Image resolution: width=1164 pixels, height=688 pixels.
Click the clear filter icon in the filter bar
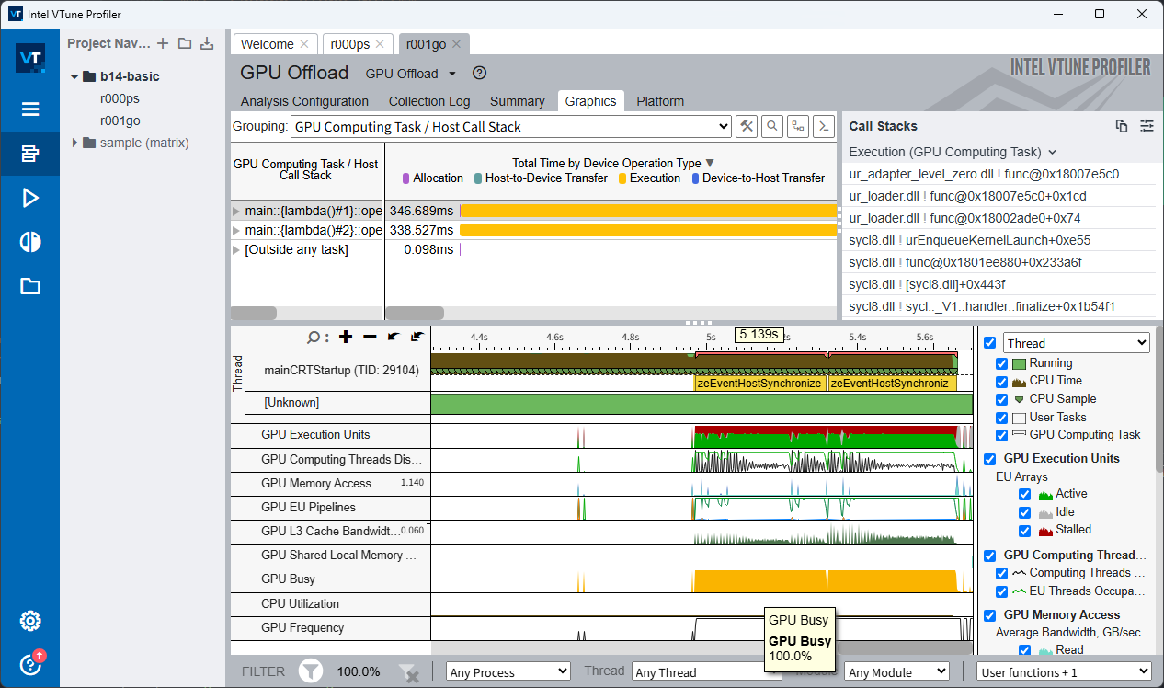[x=409, y=673]
